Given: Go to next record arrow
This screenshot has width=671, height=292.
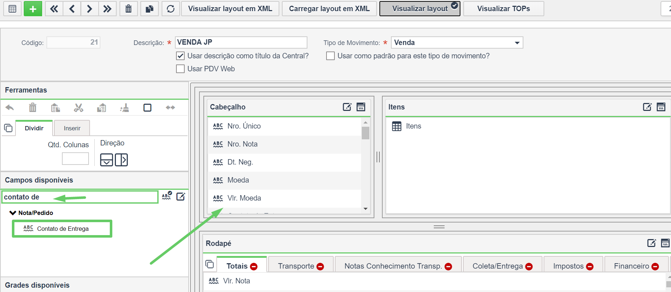Looking at the screenshot, I should 90,9.
